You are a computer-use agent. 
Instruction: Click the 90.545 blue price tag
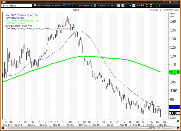174,107
